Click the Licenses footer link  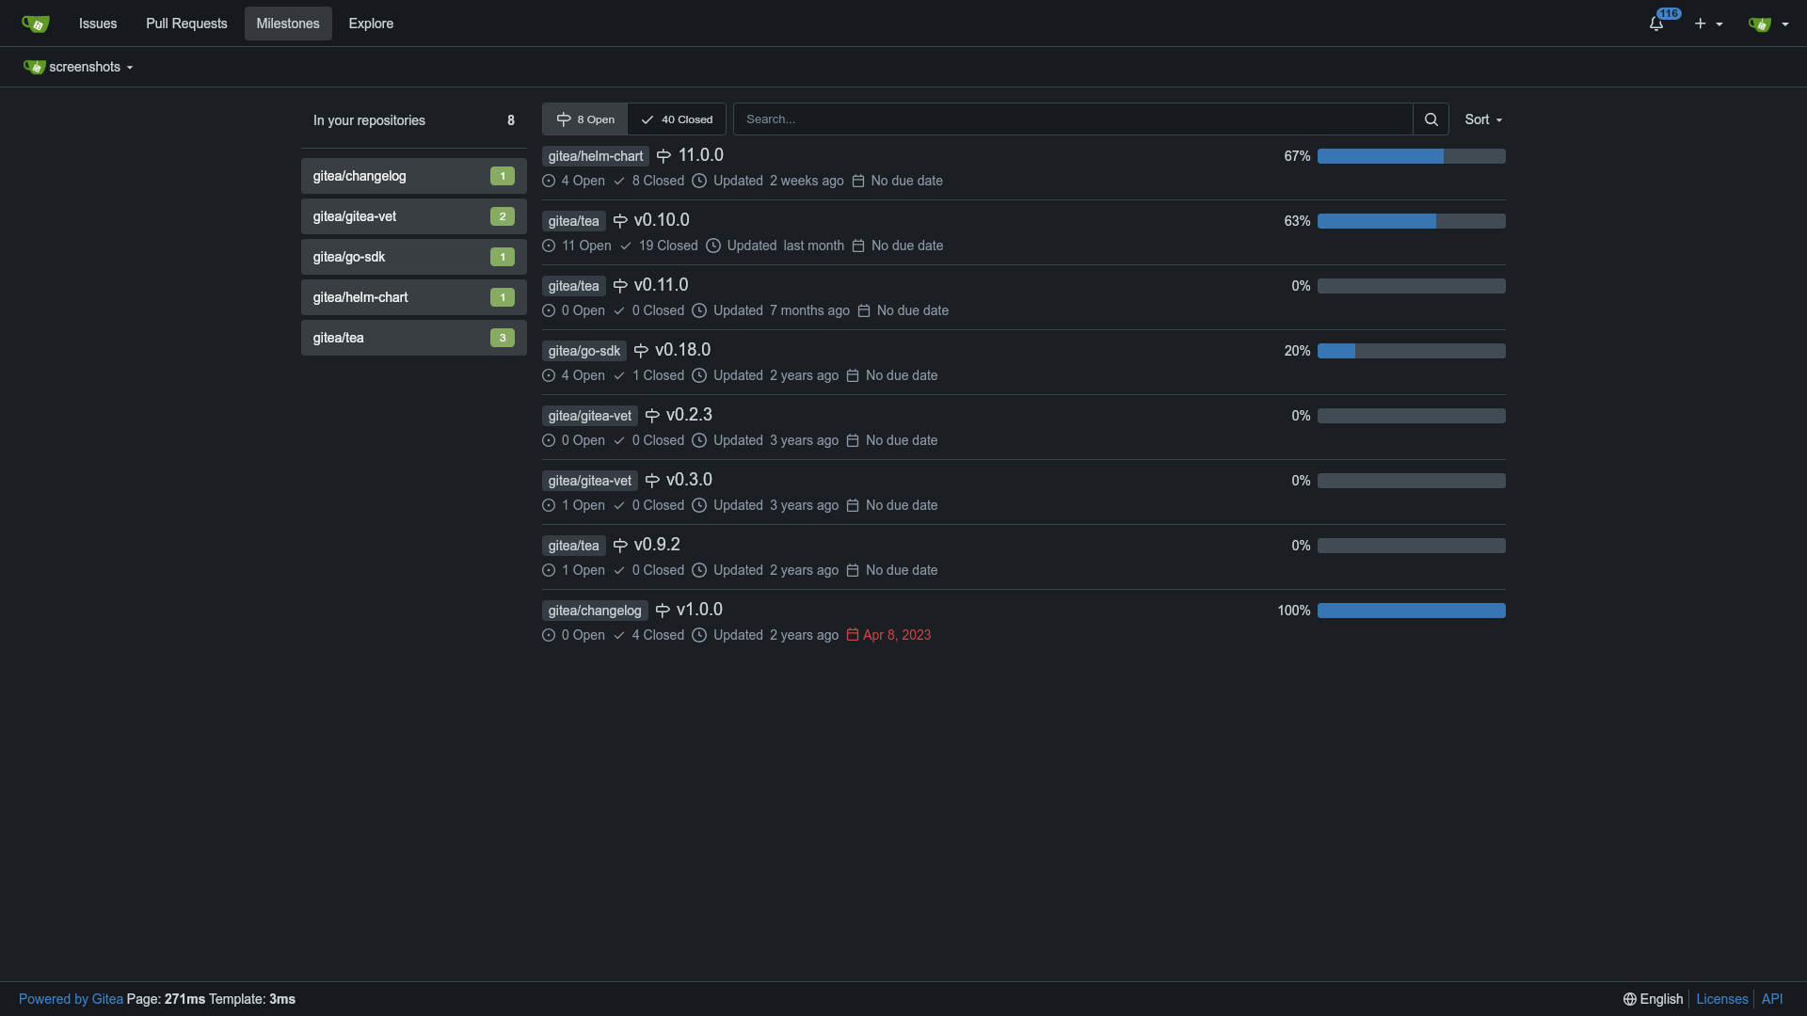coord(1721,999)
